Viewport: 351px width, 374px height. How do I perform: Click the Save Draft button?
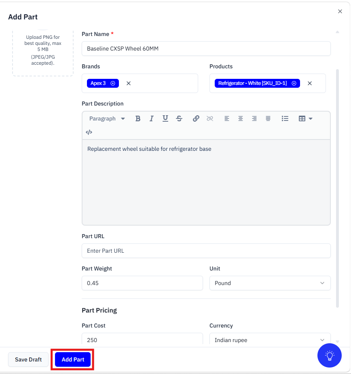[x=28, y=359]
